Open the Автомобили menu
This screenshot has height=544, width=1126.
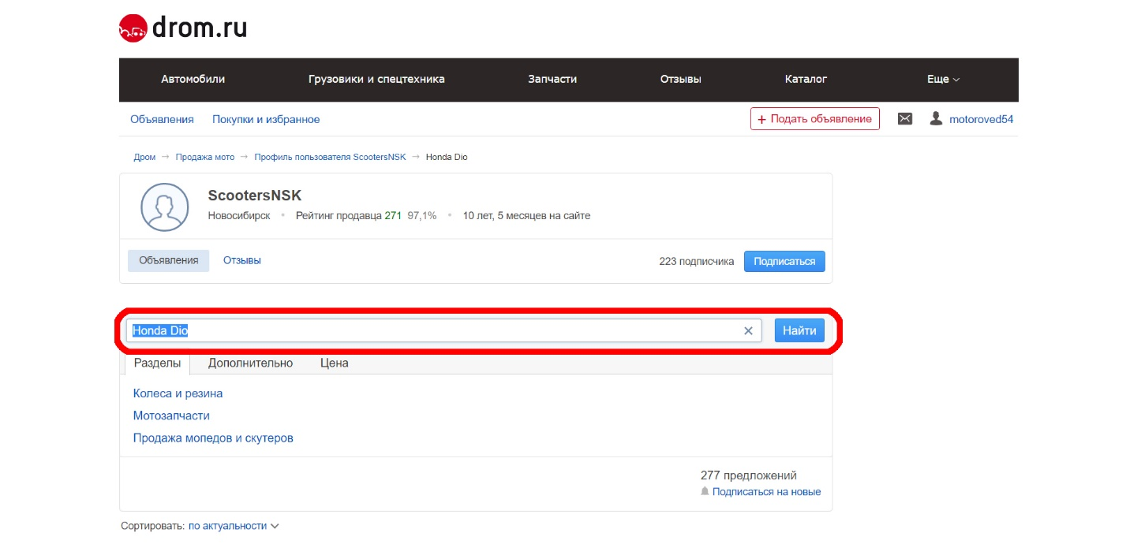point(193,79)
